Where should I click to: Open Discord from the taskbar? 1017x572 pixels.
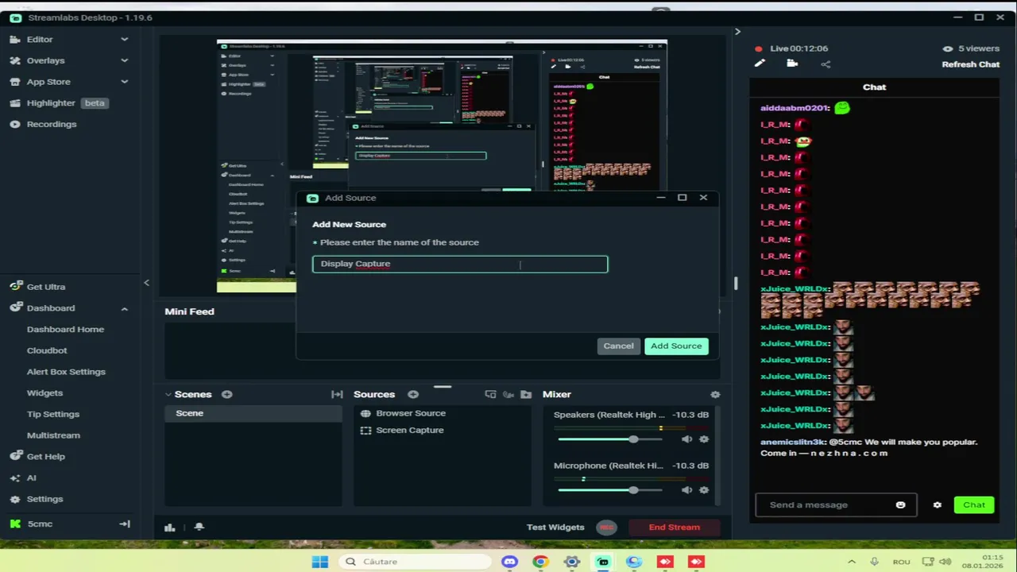pos(509,562)
